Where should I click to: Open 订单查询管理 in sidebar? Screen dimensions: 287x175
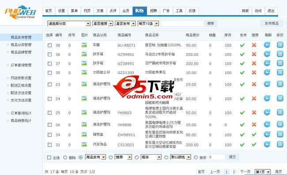click(x=21, y=65)
